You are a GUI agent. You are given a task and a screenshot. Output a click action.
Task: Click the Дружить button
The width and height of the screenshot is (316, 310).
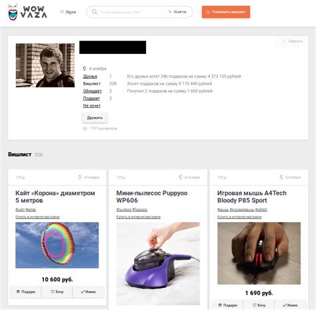click(95, 118)
